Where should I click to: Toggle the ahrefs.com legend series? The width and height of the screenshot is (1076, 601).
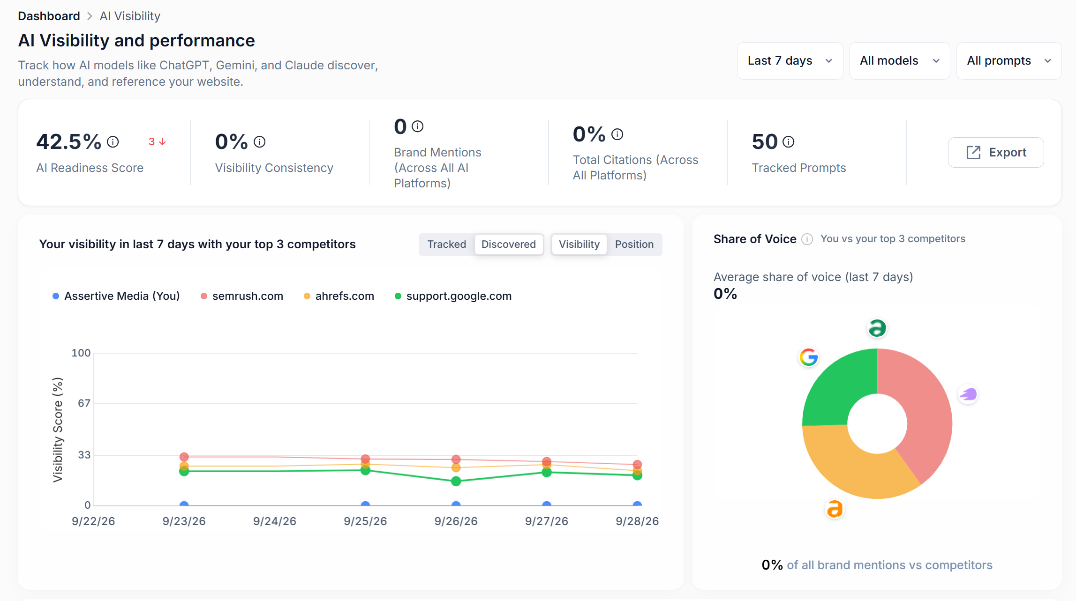[339, 296]
